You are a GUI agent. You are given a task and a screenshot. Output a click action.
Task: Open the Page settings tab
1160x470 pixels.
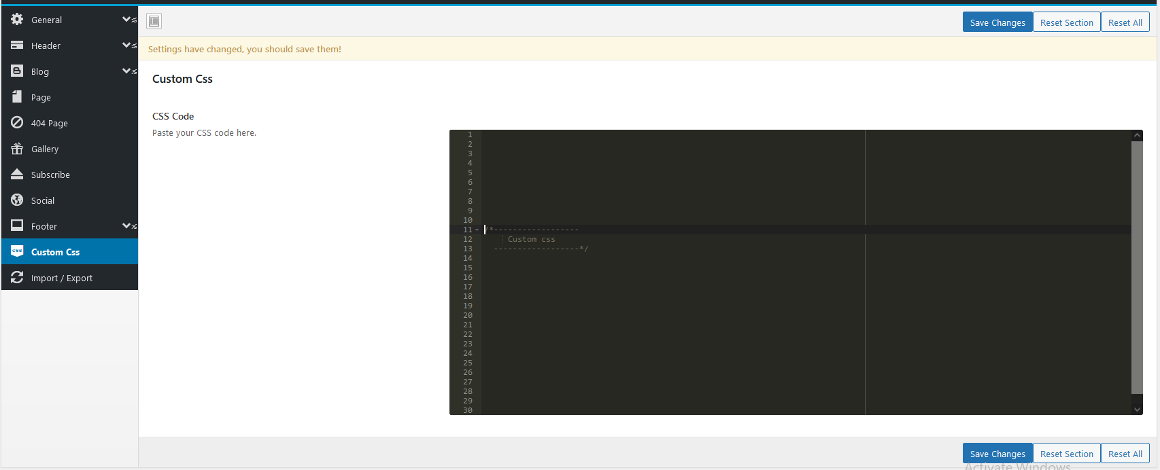[x=41, y=97]
